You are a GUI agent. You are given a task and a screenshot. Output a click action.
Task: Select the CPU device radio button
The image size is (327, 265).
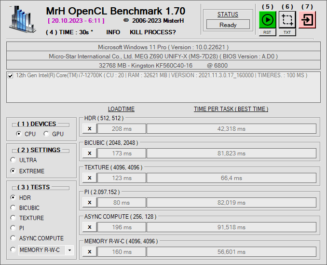[18, 134]
